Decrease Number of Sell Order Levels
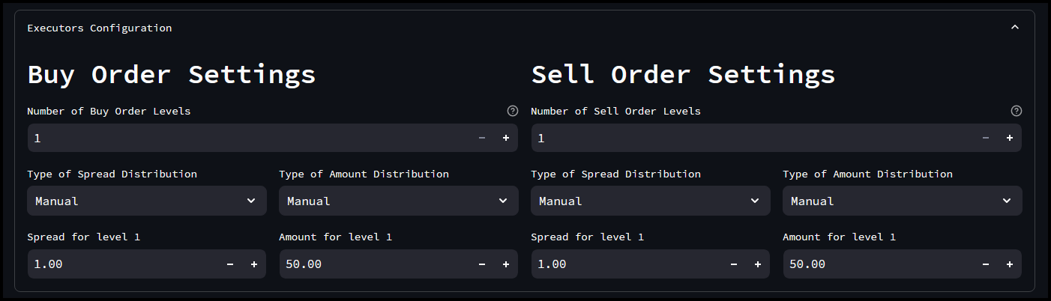This screenshot has height=301, width=1051. [985, 138]
